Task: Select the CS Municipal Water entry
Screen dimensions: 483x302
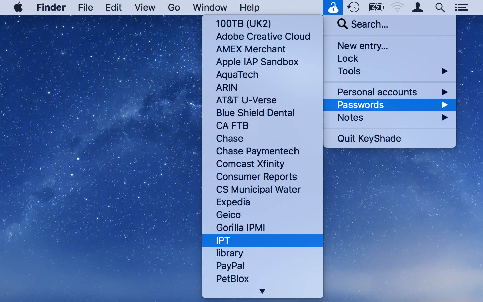Action: click(x=263, y=189)
